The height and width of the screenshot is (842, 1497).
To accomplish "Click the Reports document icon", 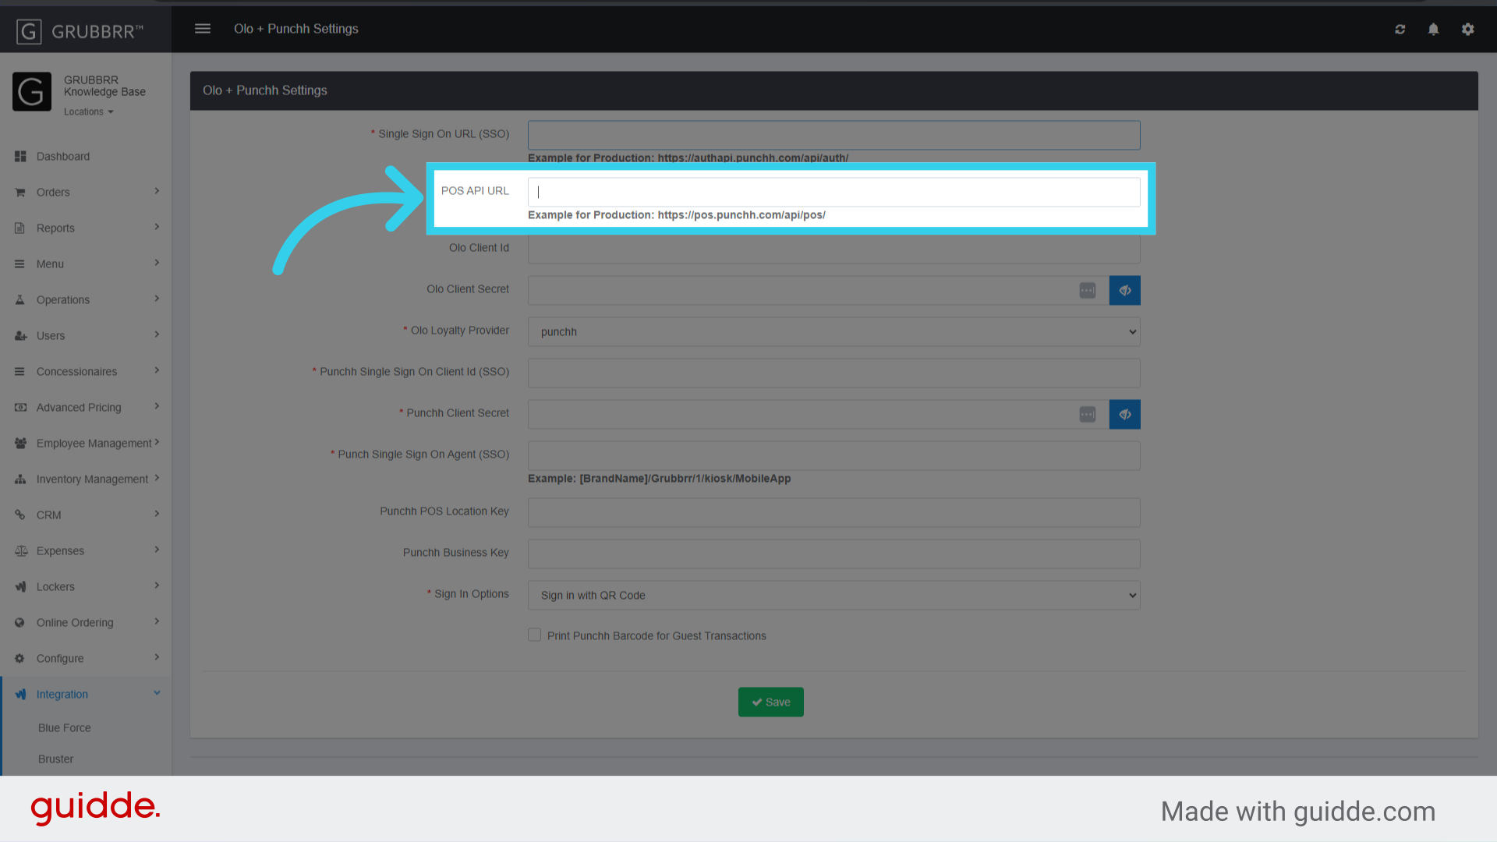I will (x=20, y=228).
